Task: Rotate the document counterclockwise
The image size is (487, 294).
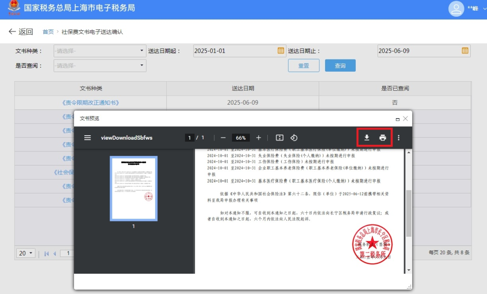Action: 294,138
